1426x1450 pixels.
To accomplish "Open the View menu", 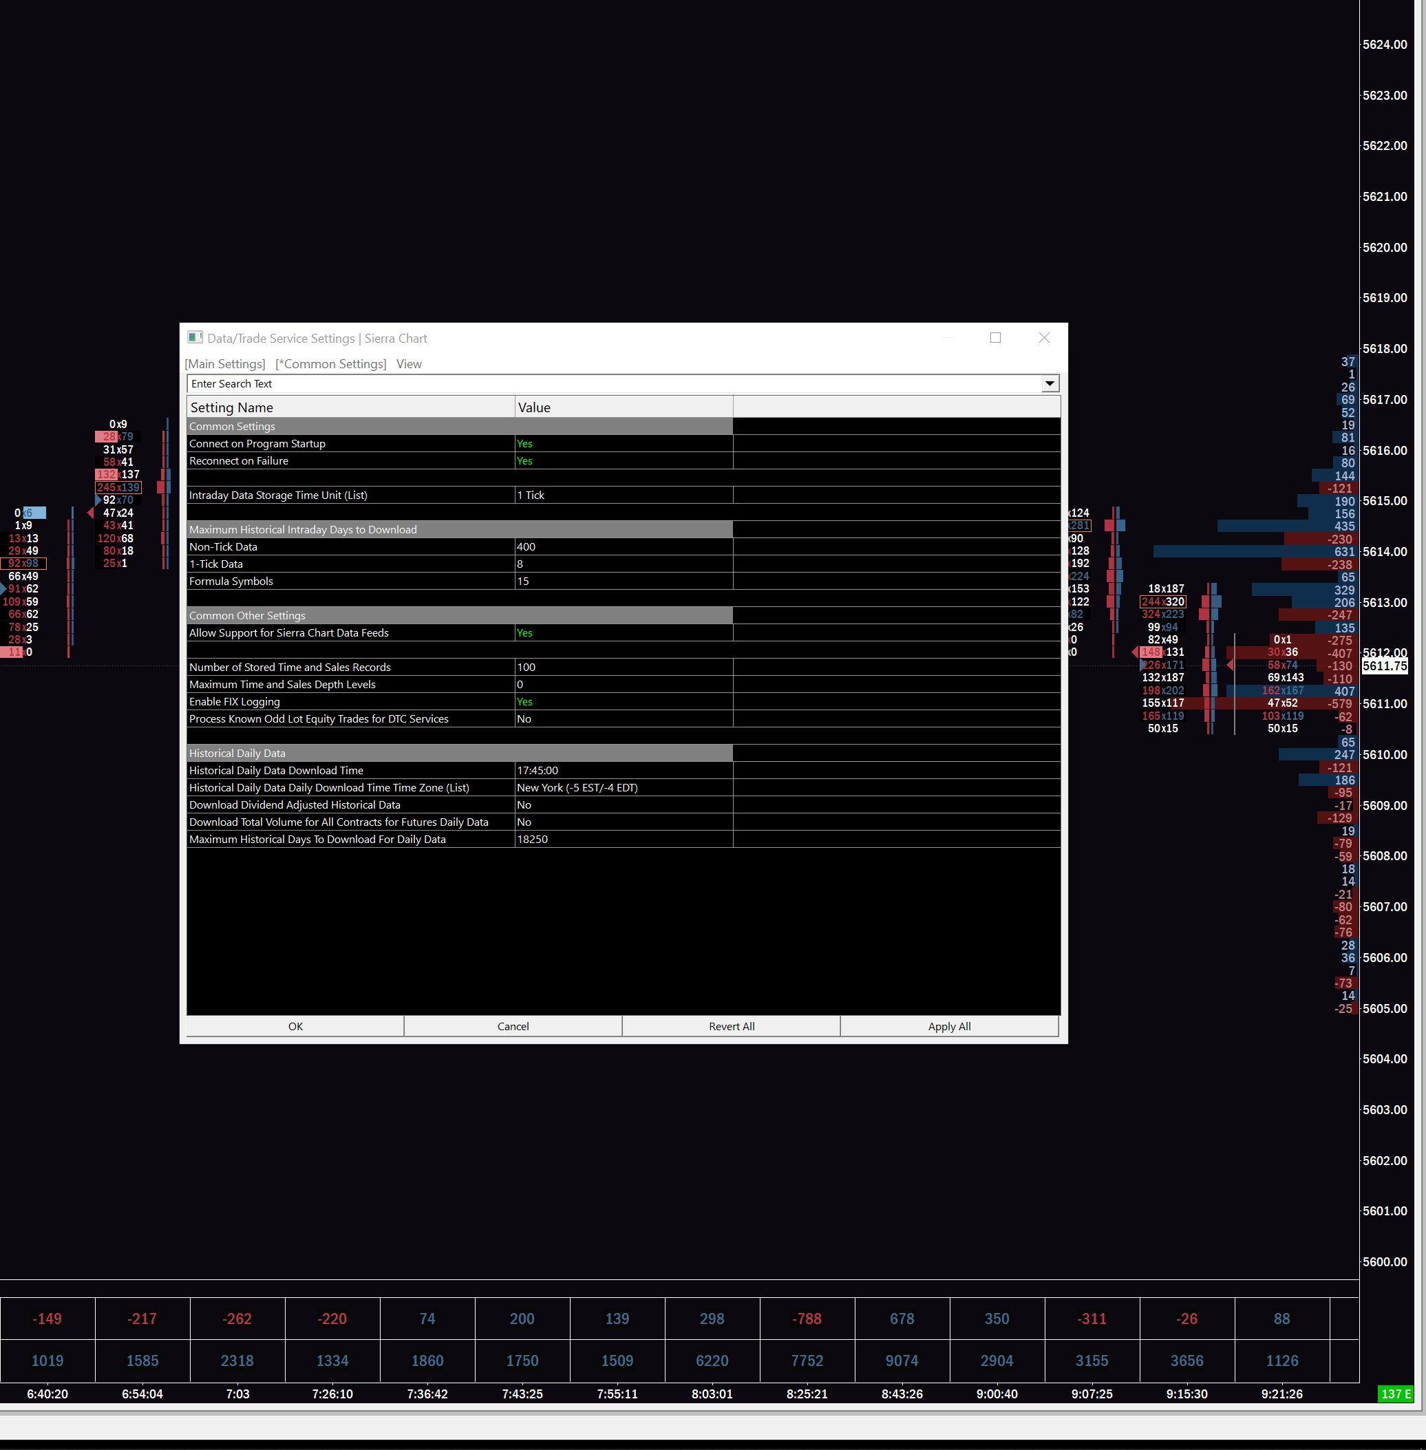I will (x=408, y=364).
